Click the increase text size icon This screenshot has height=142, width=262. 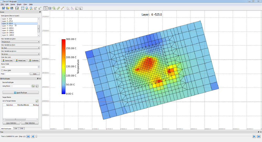click(35, 8)
